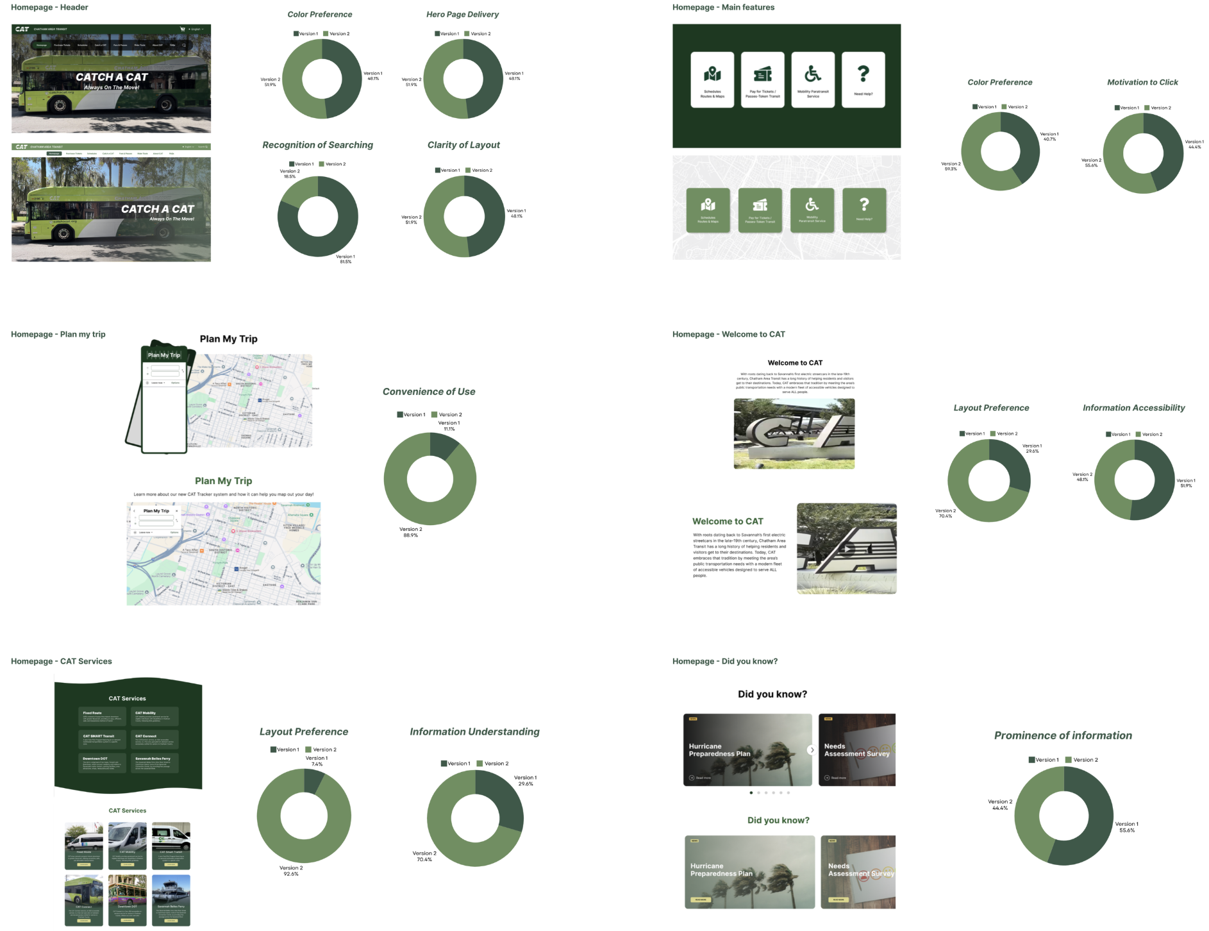Click the CAT logo in the dark header mockup

tap(22, 29)
